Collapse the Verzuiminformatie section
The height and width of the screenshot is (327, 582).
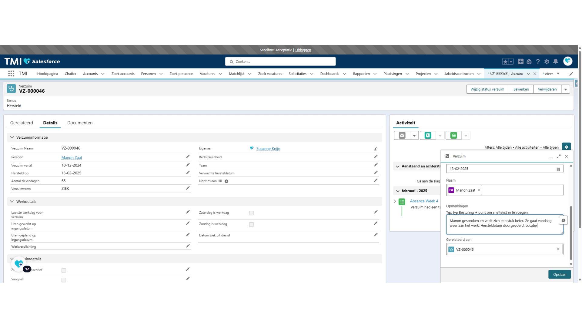pyautogui.click(x=12, y=137)
